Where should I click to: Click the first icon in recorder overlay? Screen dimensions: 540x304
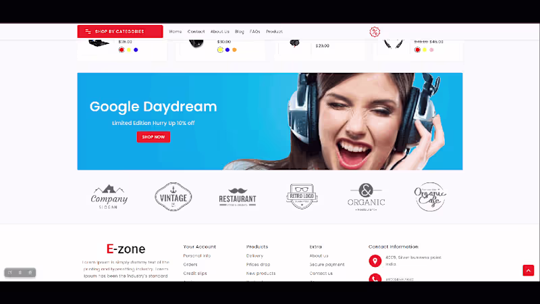(10, 273)
